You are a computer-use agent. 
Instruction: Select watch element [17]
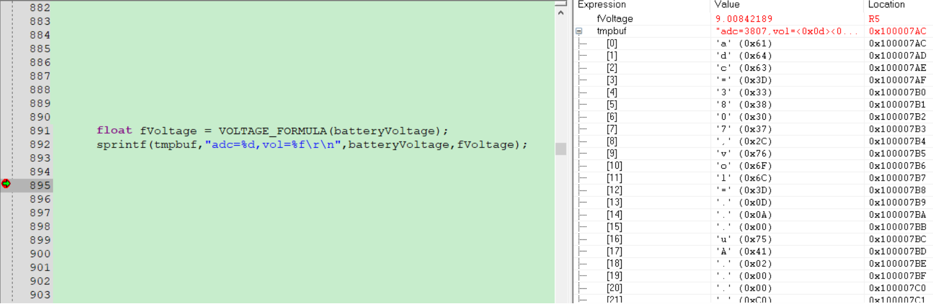[x=614, y=251]
